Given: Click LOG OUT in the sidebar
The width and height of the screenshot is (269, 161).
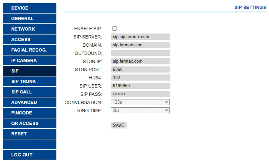Looking at the screenshot, I should pos(29,155).
